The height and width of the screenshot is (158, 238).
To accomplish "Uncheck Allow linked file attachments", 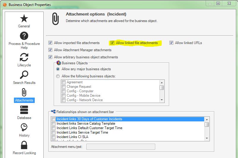I will coord(112,43).
